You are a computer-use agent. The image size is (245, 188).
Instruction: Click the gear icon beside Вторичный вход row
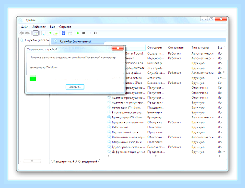pos(109,142)
